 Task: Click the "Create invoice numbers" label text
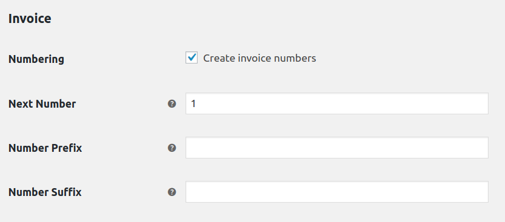259,58
